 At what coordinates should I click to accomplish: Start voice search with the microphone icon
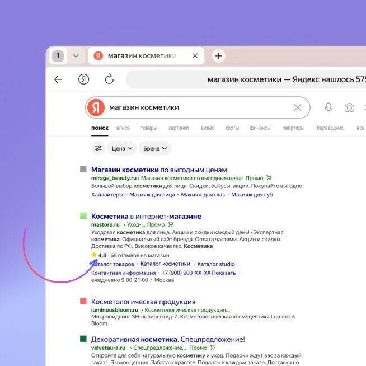point(329,107)
